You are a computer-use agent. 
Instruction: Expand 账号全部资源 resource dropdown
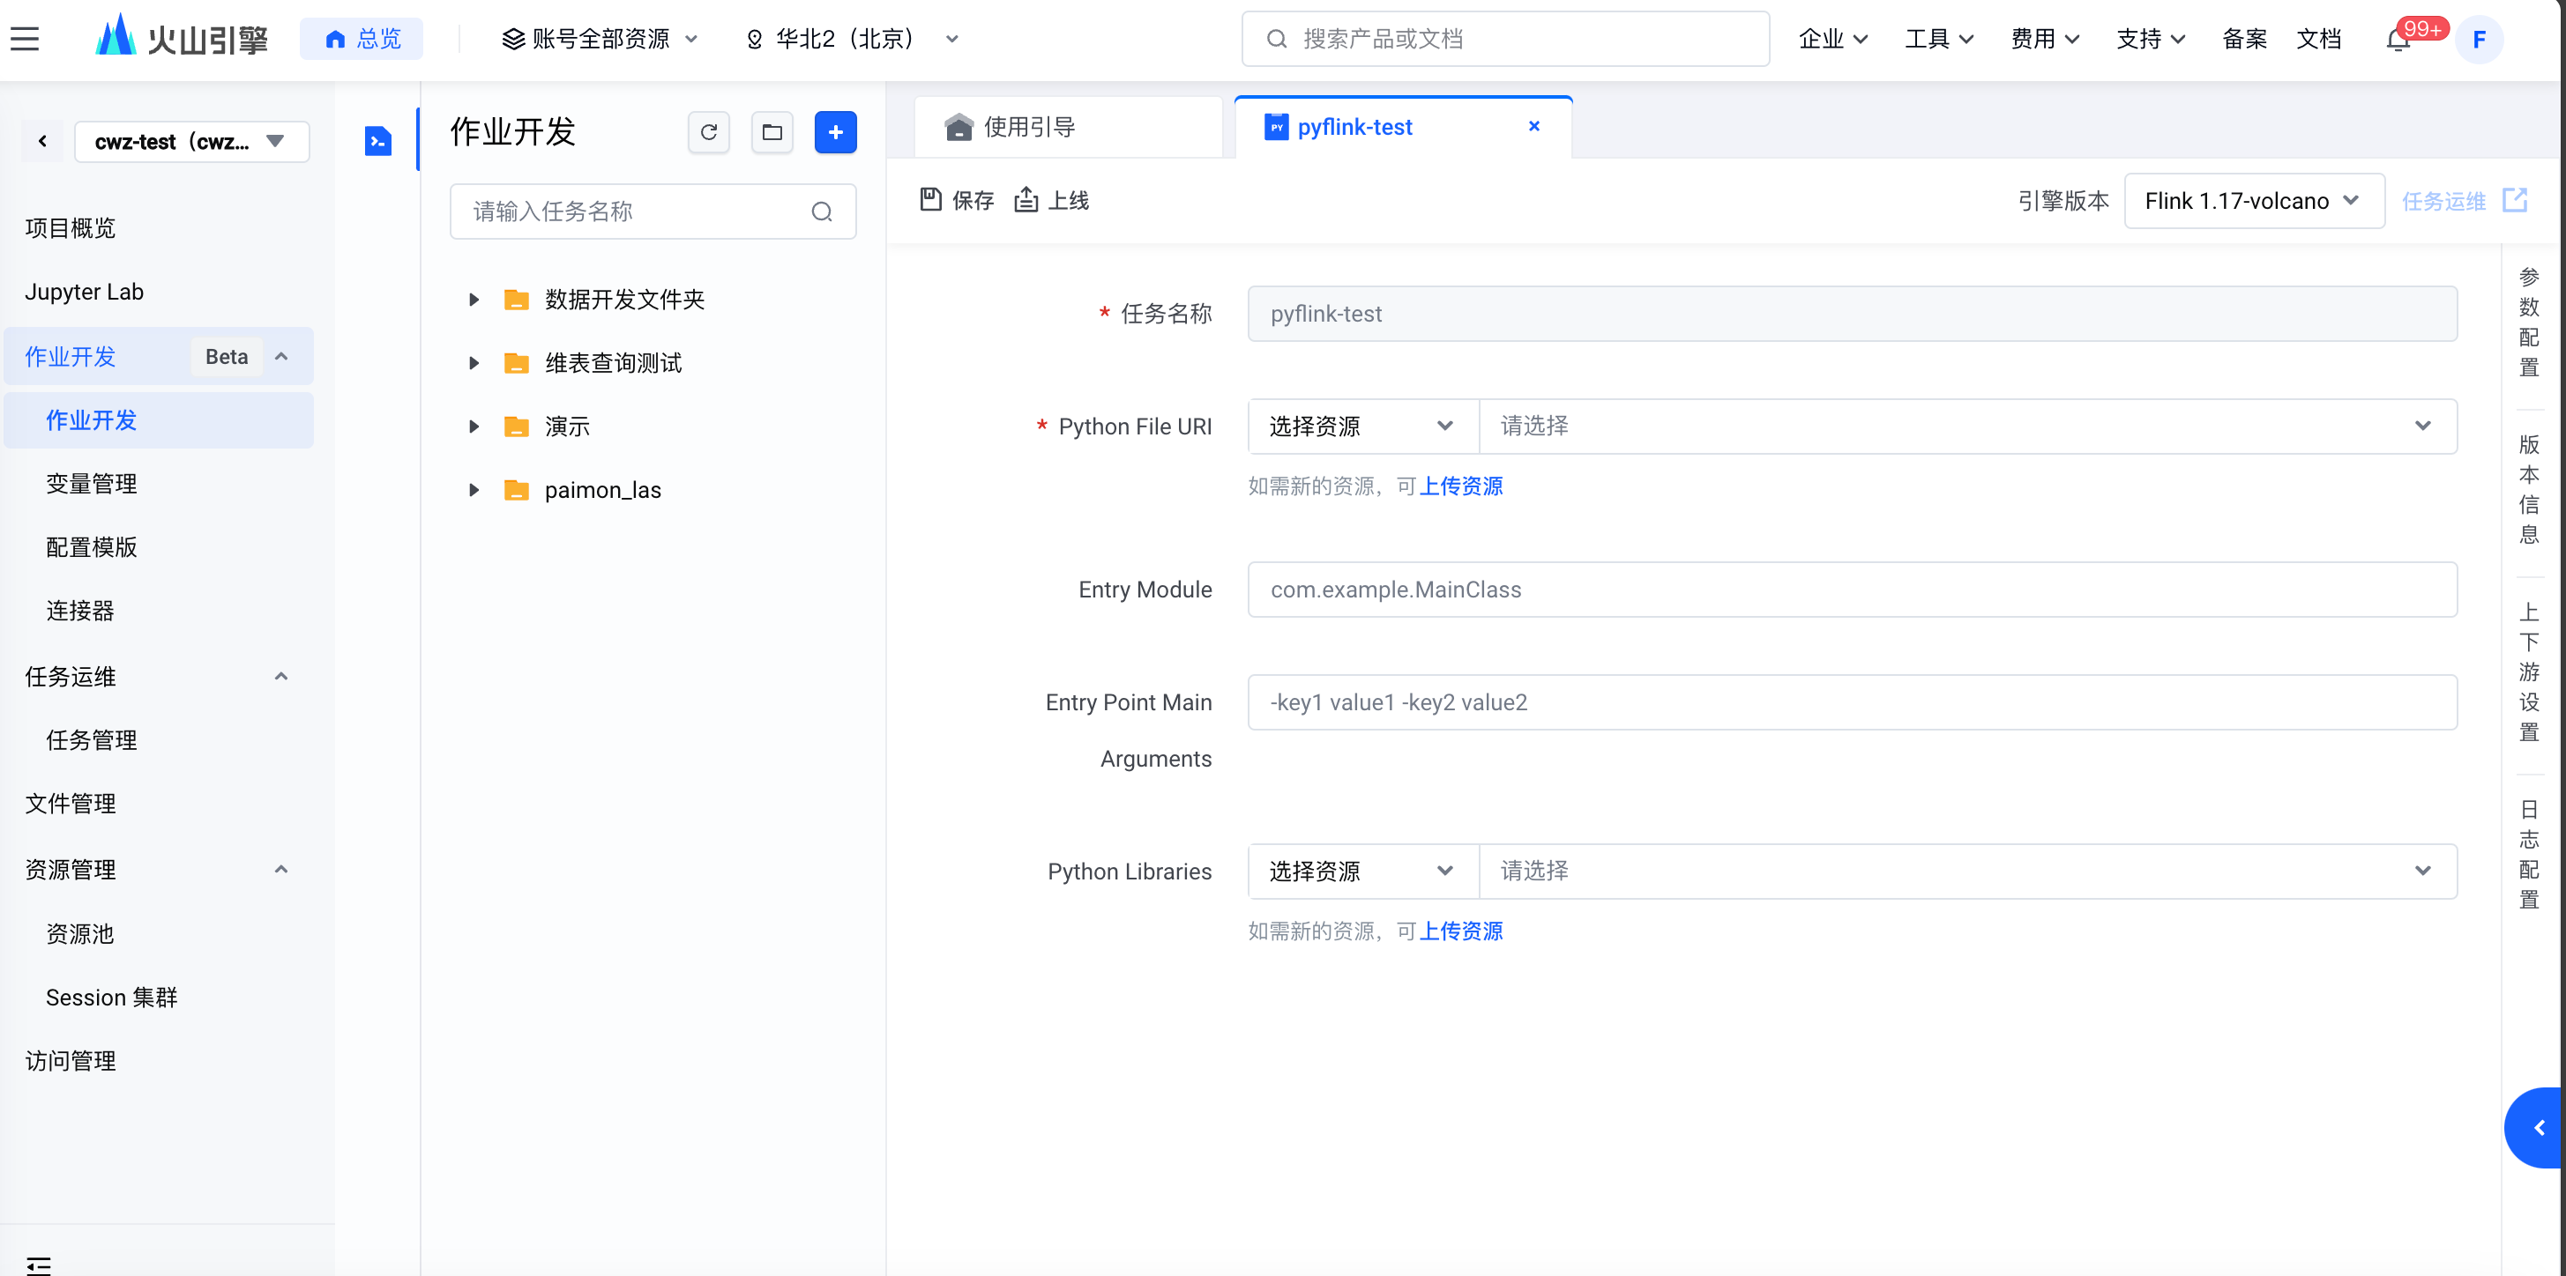point(600,39)
